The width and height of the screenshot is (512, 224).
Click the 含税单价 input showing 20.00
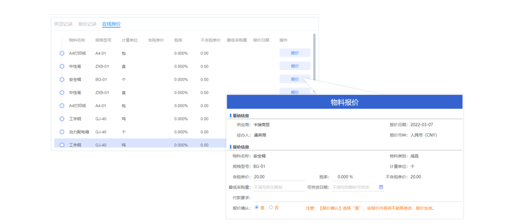(x=279, y=177)
